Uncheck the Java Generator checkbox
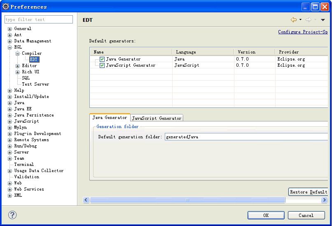The image size is (332, 226). 102,59
